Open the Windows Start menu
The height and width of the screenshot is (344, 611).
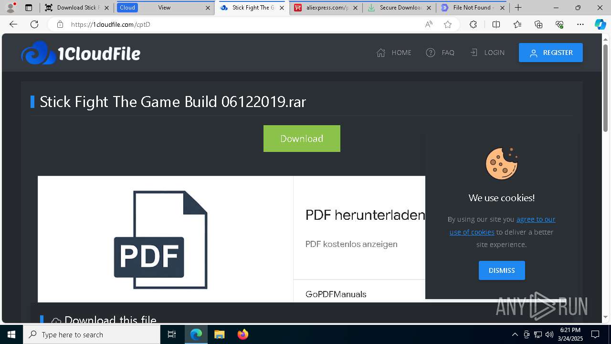(x=11, y=334)
